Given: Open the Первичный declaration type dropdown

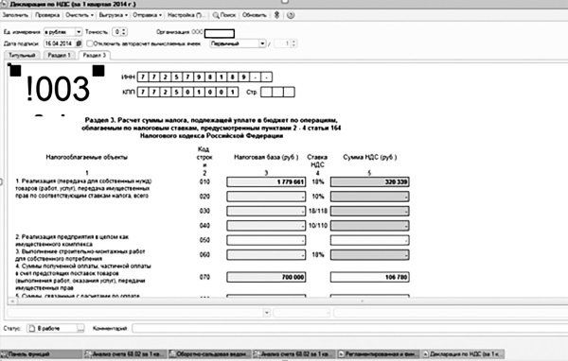Looking at the screenshot, I should tap(262, 43).
